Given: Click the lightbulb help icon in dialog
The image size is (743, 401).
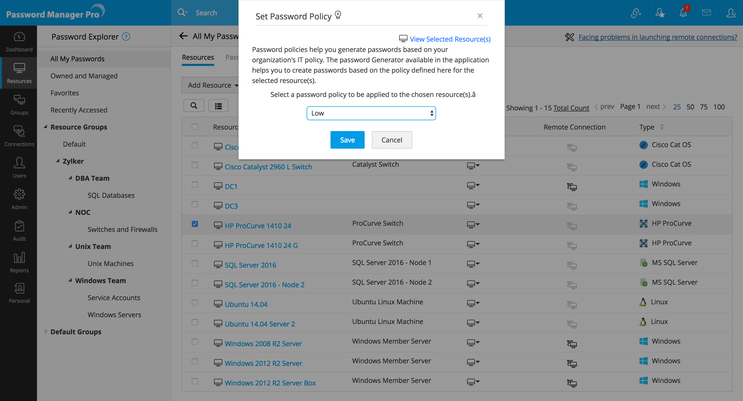Looking at the screenshot, I should 338,15.
